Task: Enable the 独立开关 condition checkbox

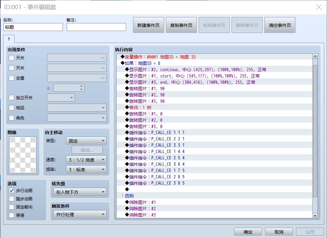Action: [11, 98]
